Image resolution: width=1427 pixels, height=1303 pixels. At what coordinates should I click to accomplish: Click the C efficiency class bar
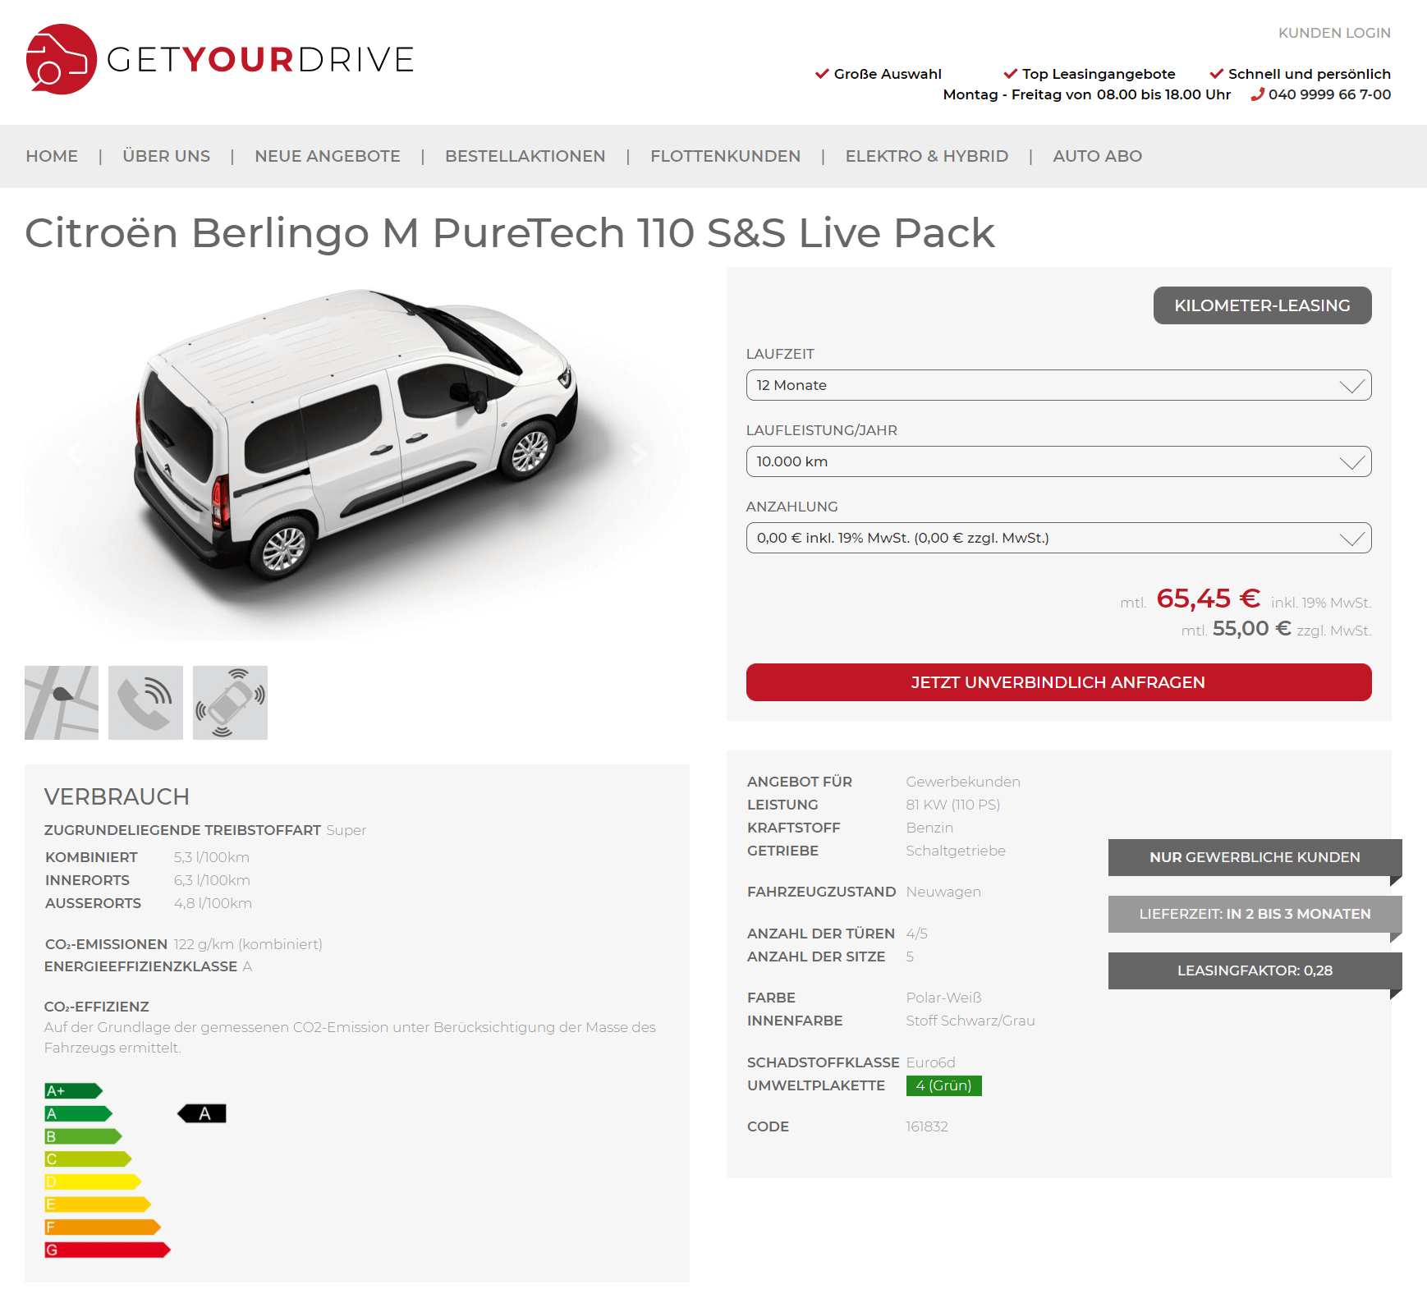(x=89, y=1159)
